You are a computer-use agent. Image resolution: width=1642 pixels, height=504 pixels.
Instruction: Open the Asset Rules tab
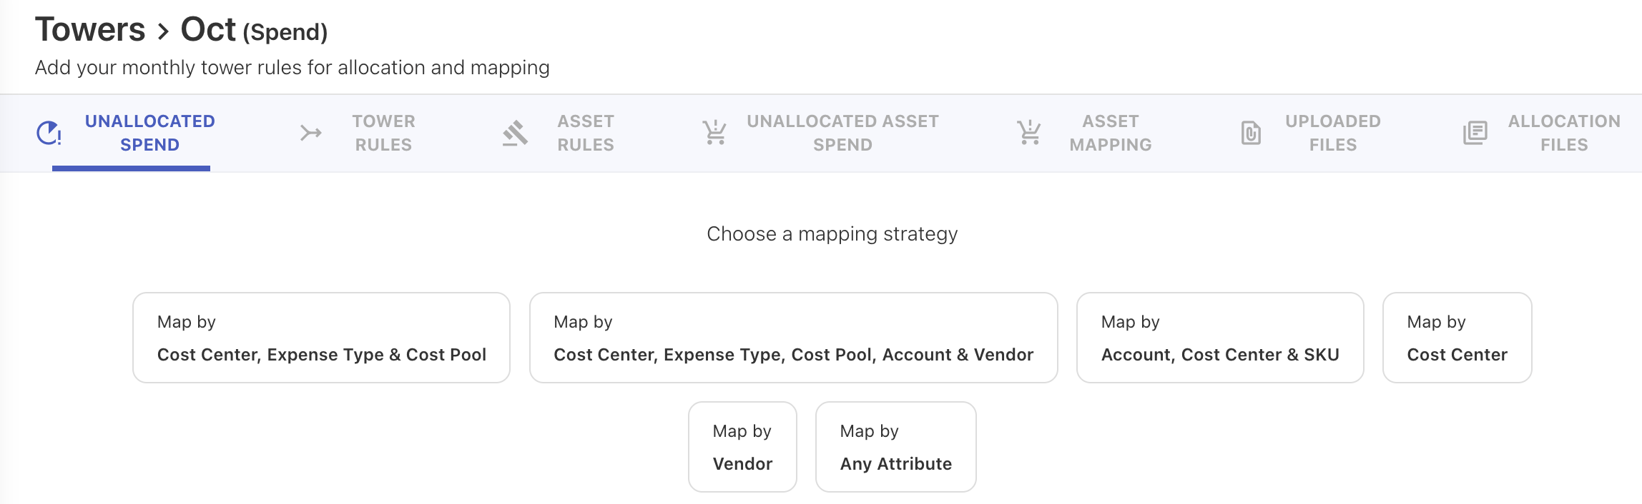[x=586, y=133]
